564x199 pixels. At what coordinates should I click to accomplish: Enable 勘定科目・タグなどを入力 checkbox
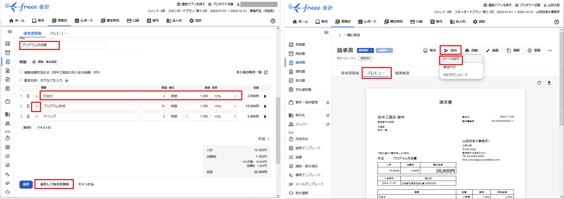pos(21,80)
